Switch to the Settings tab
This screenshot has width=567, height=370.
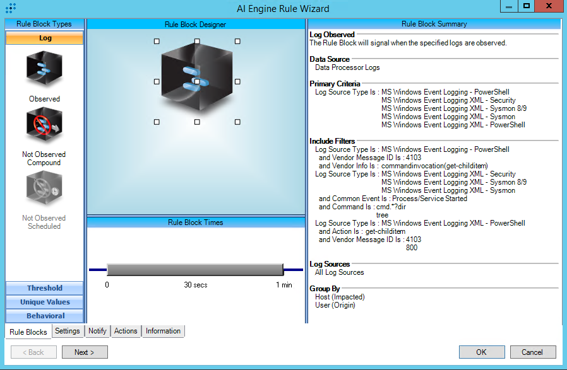[67, 331]
